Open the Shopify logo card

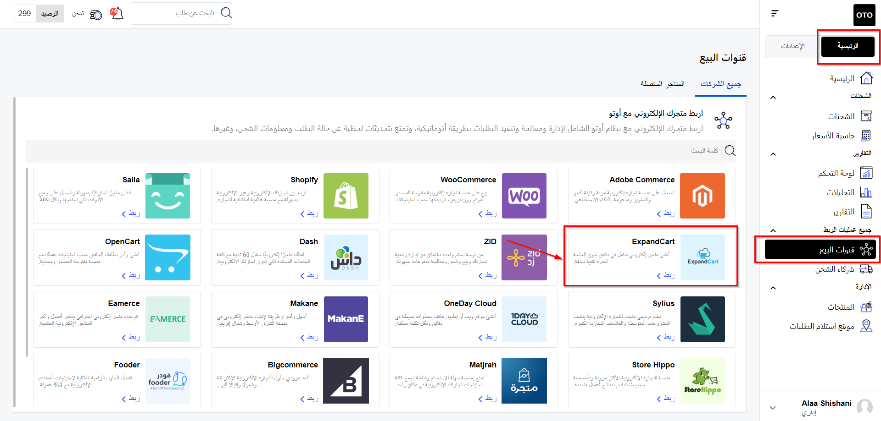point(346,196)
